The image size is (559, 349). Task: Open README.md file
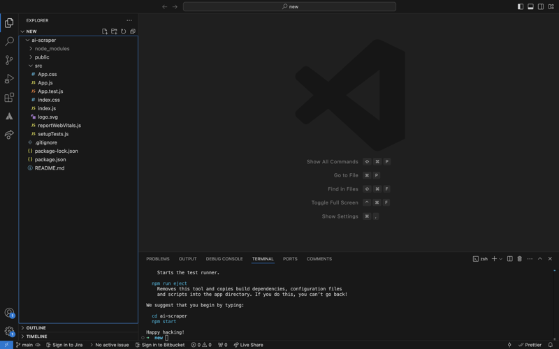point(50,168)
